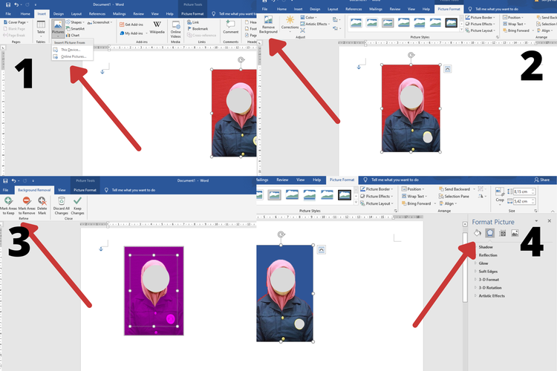Open Fill & Line tab in Format Picture pane
Image resolution: width=557 pixels, height=371 pixels.
coord(478,233)
